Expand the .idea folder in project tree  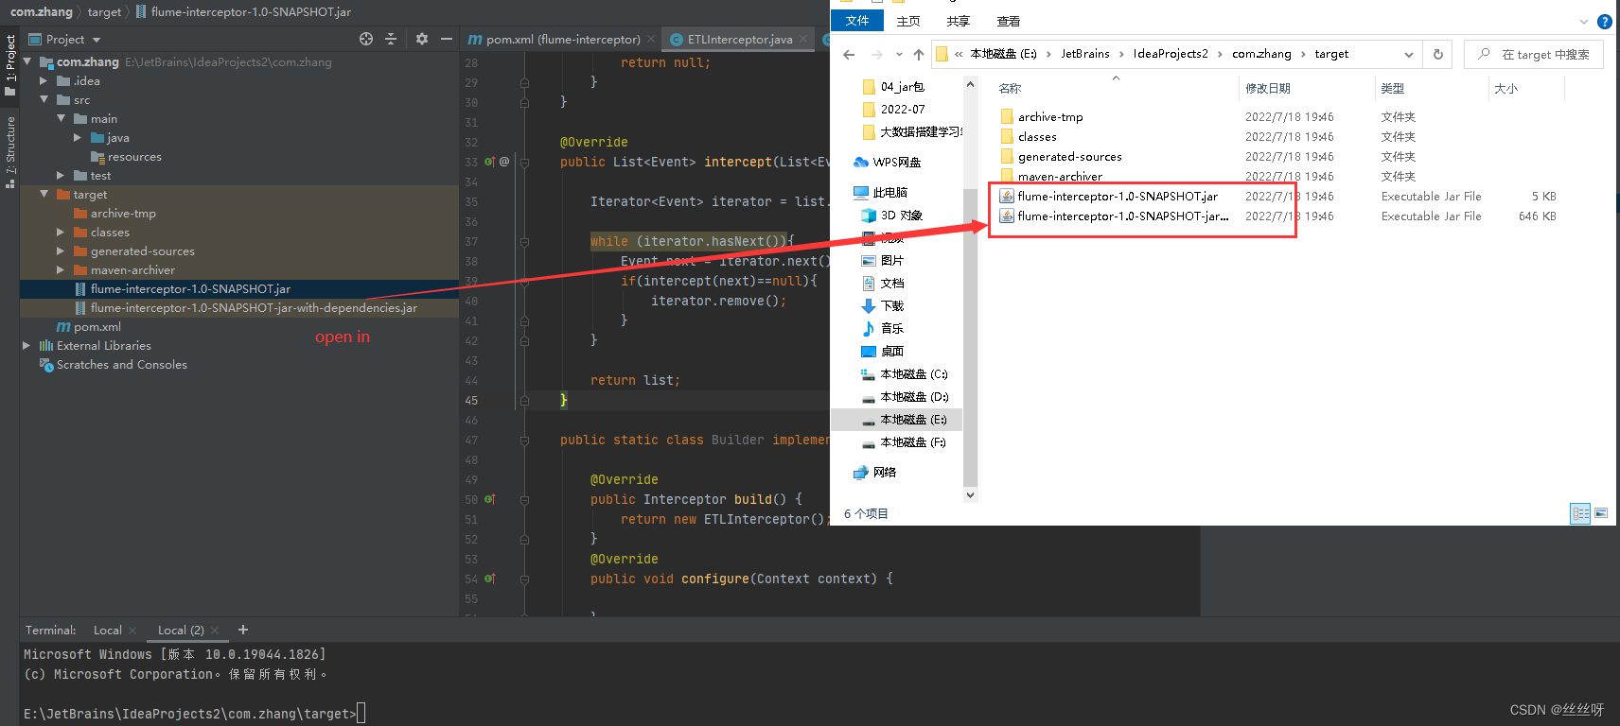click(44, 81)
